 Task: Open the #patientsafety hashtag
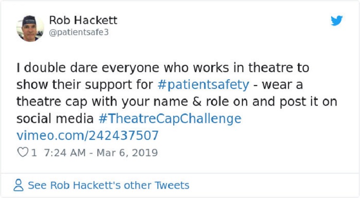(x=204, y=85)
